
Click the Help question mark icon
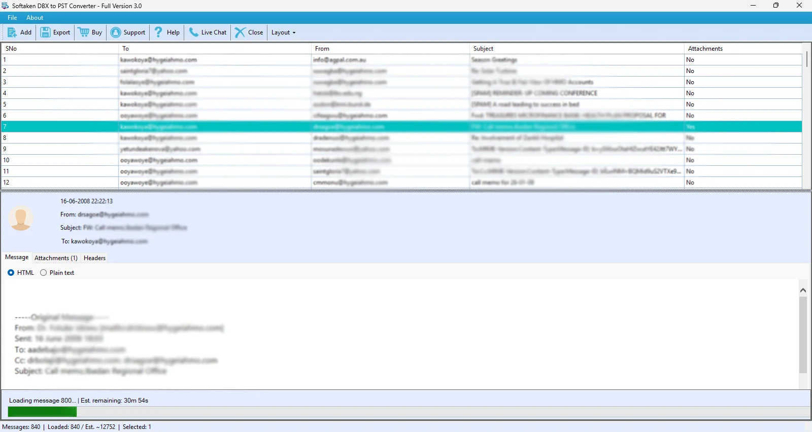tap(158, 32)
